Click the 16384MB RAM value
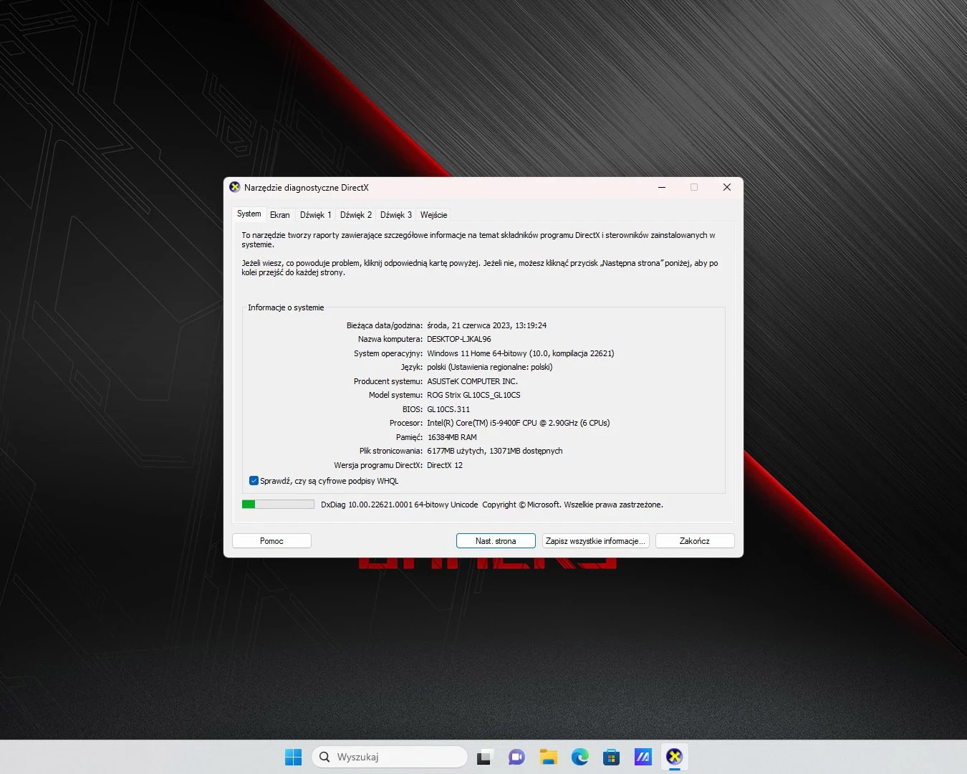Image resolution: width=967 pixels, height=774 pixels. coord(452,437)
